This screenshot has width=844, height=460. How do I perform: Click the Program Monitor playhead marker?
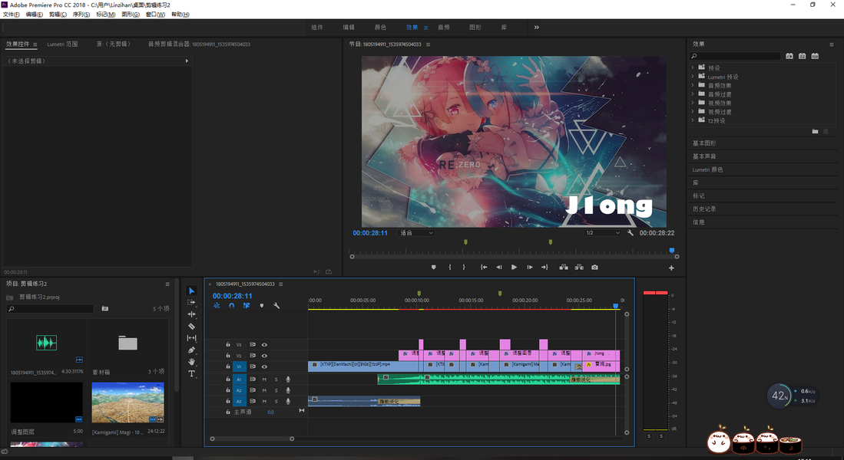[672, 251]
